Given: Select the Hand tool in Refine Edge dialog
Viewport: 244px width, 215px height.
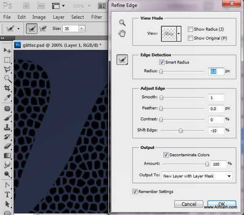Looking at the screenshot, I should click(122, 33).
